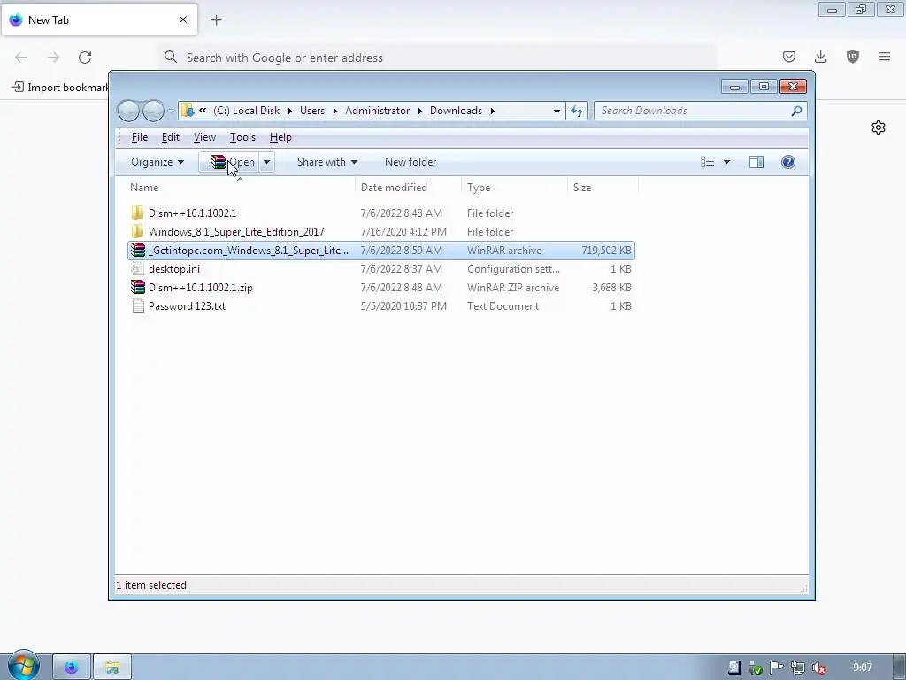Click the taskbar clock showing 9:07
Screen dimensions: 906x680
coord(862,668)
